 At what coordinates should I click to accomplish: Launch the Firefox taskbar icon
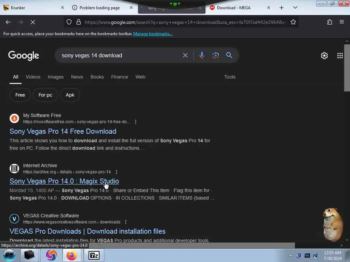pos(72,255)
